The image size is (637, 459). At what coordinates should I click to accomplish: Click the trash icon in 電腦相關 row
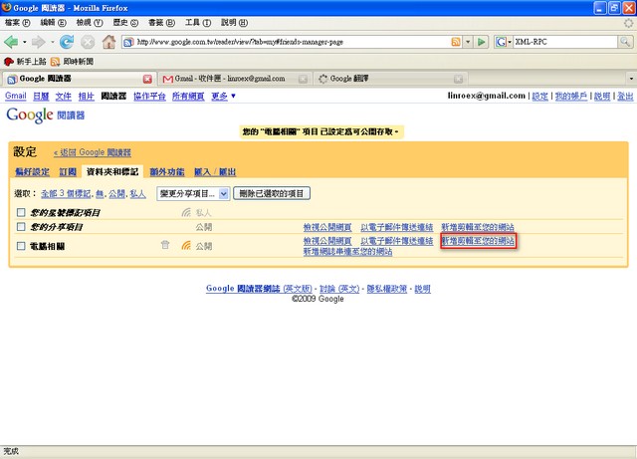[x=165, y=245]
